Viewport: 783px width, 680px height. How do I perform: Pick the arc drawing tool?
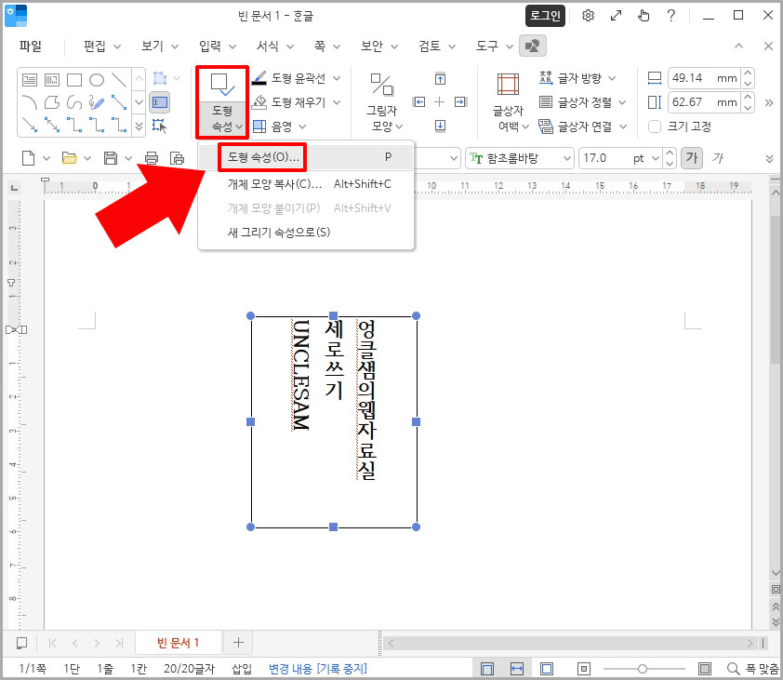[30, 102]
